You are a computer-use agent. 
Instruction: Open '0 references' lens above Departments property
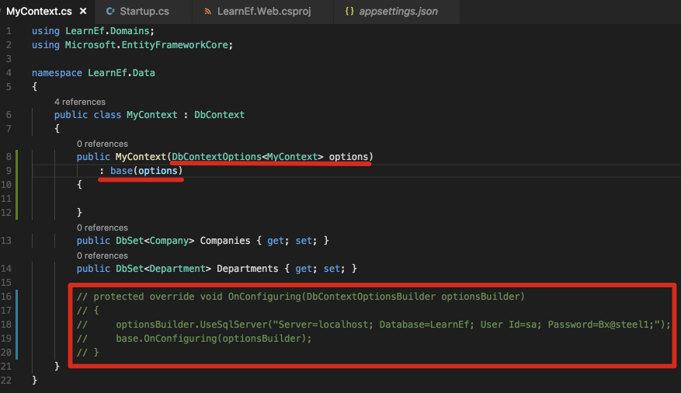(x=102, y=256)
